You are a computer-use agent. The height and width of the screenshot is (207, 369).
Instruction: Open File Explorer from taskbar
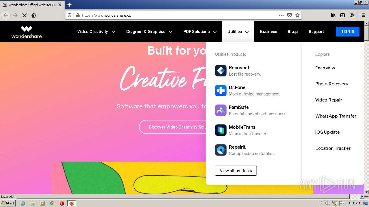coord(33,203)
